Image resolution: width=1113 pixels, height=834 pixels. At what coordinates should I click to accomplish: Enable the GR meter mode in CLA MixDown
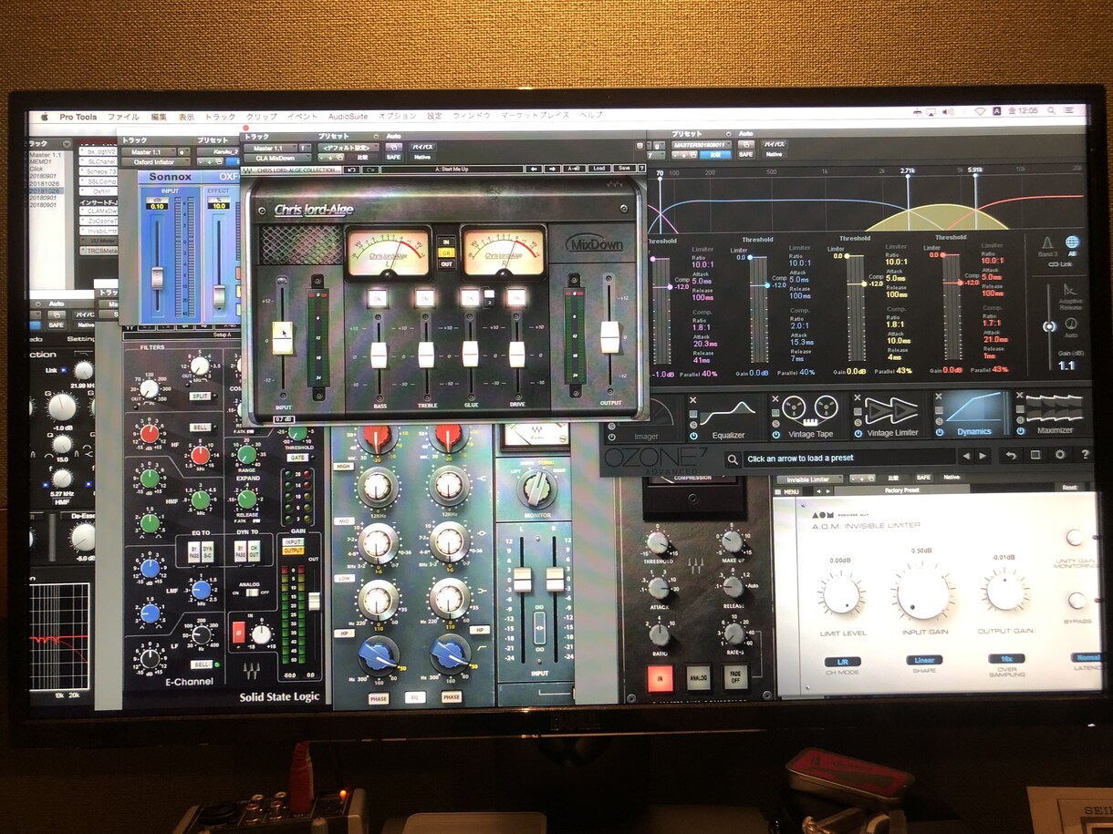(446, 252)
